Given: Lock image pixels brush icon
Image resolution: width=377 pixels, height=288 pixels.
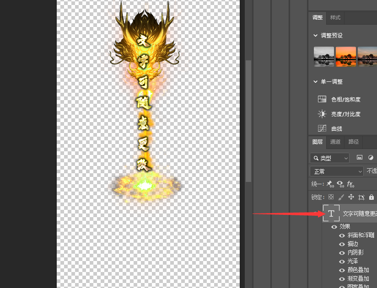Looking at the screenshot, I should click(341, 197).
